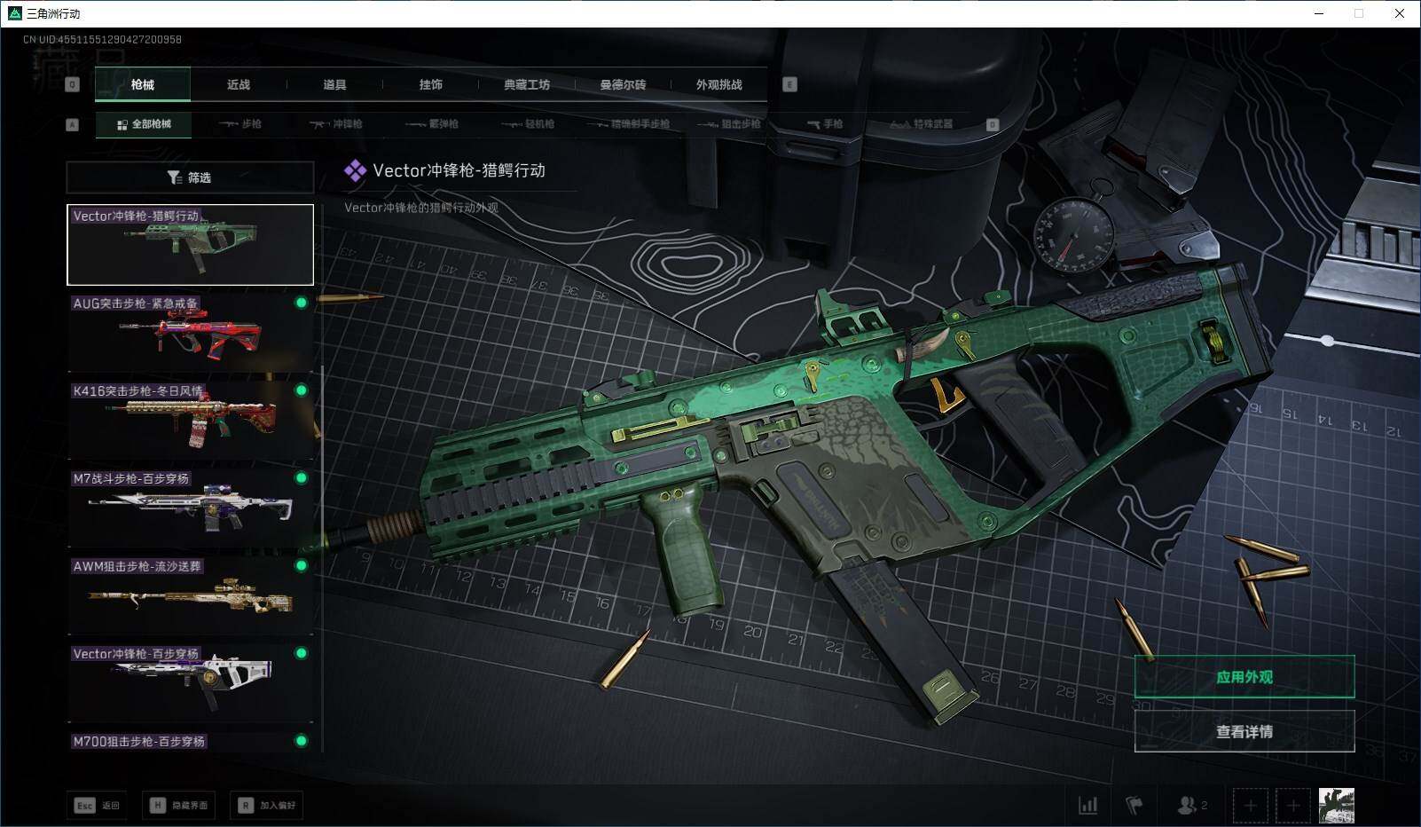Open the statistics bar chart icon

pyautogui.click(x=1087, y=805)
